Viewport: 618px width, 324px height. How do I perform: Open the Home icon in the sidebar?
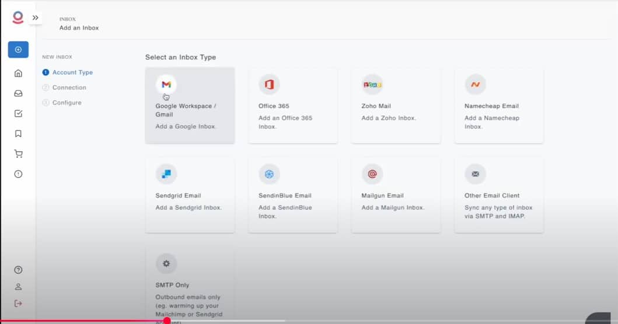[18, 73]
